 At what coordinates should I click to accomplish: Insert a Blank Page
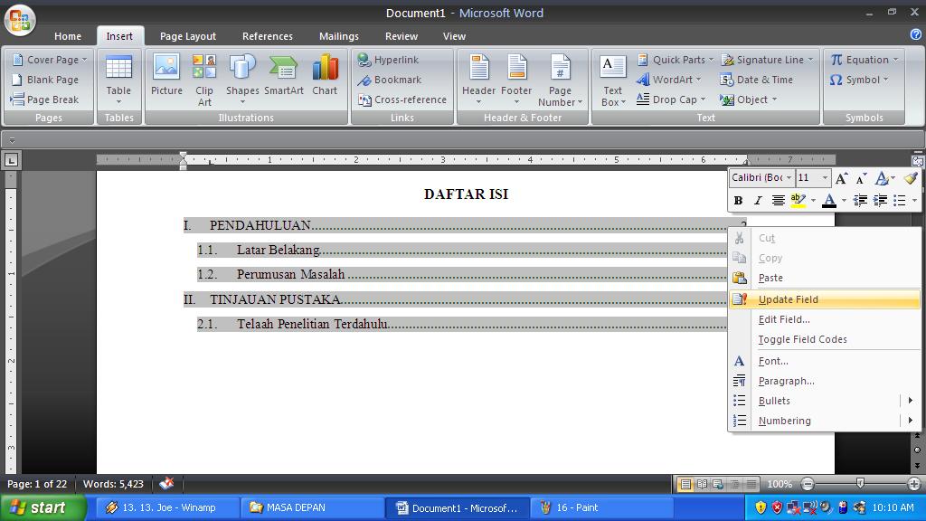point(45,80)
